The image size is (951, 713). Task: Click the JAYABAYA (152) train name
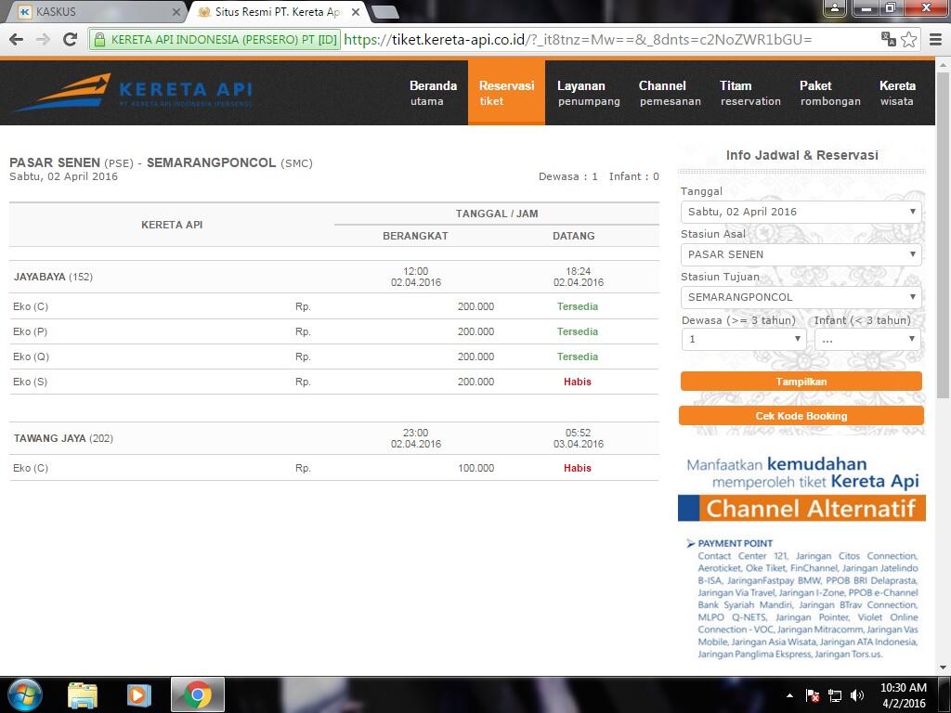[53, 277]
